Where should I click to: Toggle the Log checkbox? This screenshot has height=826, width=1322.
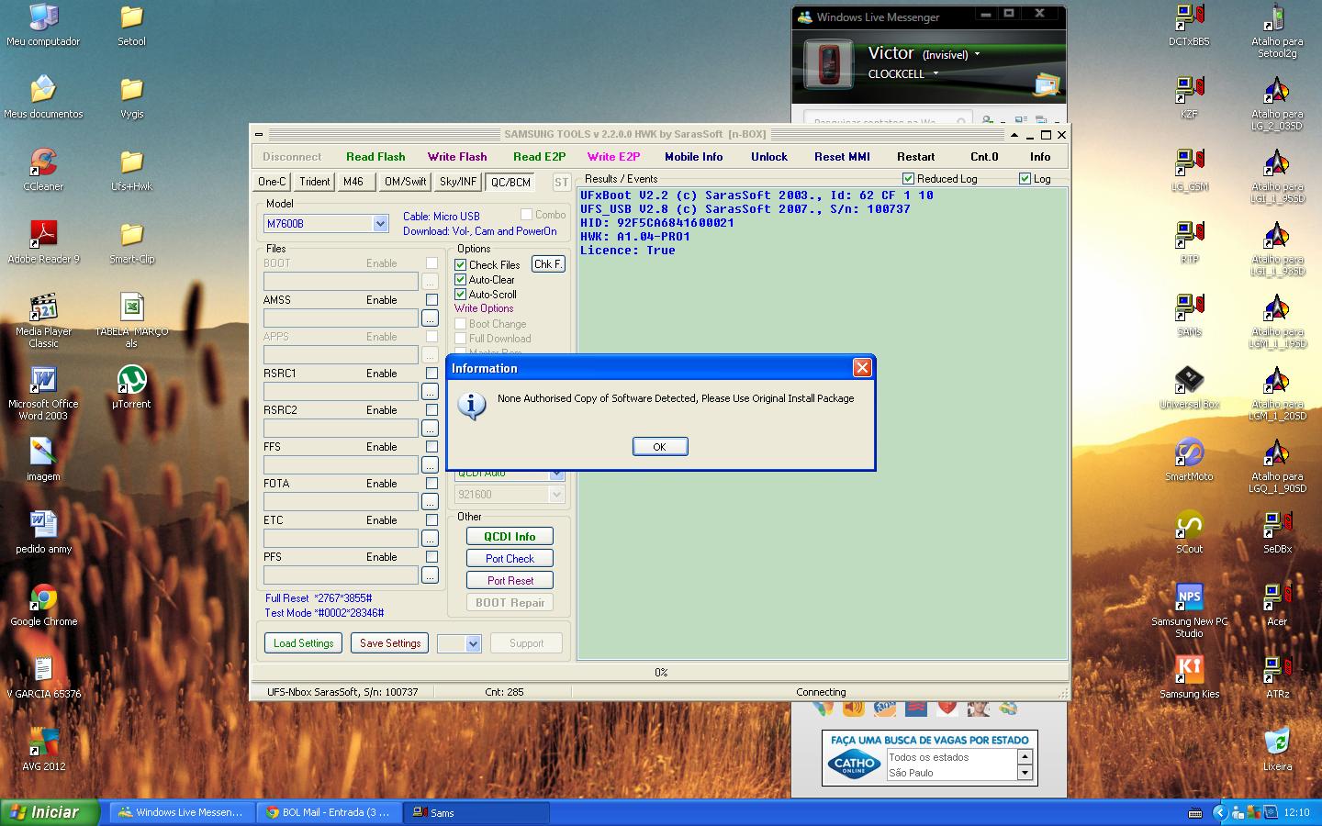click(x=1025, y=179)
